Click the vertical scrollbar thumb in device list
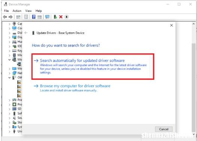The image size is (197, 141). pyautogui.click(x=194, y=88)
